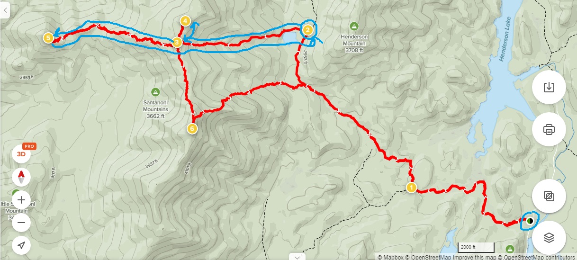Toggle the overlay squares button
The width and height of the screenshot is (577, 260).
549,196
